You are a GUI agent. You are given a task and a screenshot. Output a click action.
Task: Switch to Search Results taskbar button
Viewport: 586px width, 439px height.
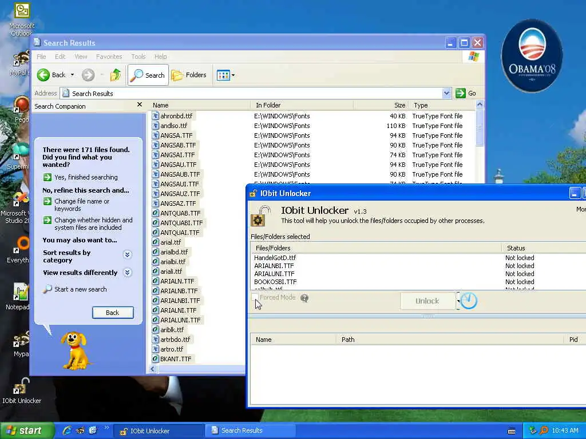(x=251, y=431)
